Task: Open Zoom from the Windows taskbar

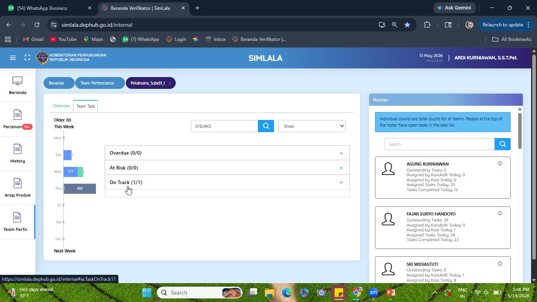Action: [373, 293]
